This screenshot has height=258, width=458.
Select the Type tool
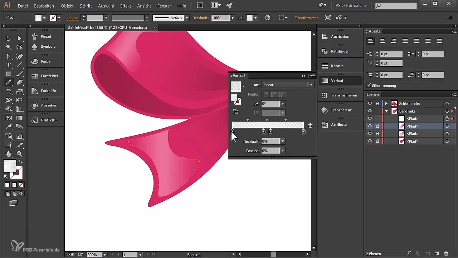9,65
